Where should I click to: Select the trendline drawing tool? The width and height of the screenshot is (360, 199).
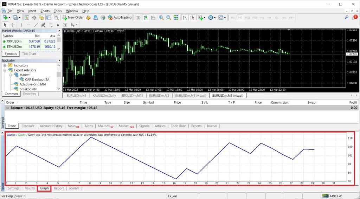click(36, 25)
